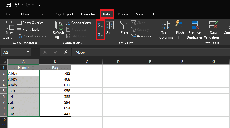Image resolution: width=230 pixels, height=128 pixels.
Task: Open the Name Box dropdown arrow
Action: pyautogui.click(x=28, y=52)
